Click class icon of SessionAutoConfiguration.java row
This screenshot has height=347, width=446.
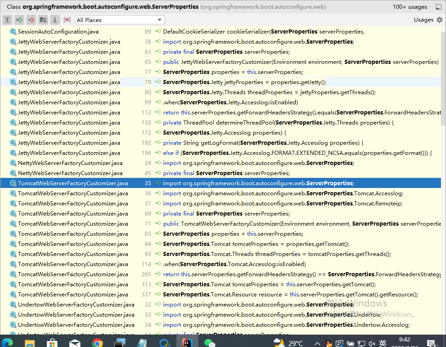click(x=13, y=32)
